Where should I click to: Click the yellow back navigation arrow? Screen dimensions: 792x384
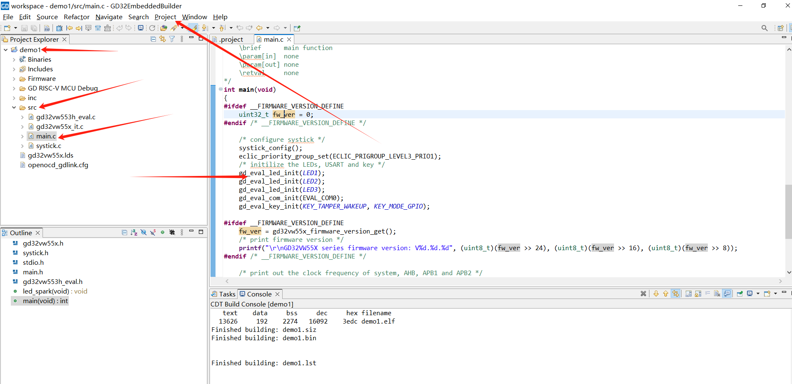click(x=259, y=28)
